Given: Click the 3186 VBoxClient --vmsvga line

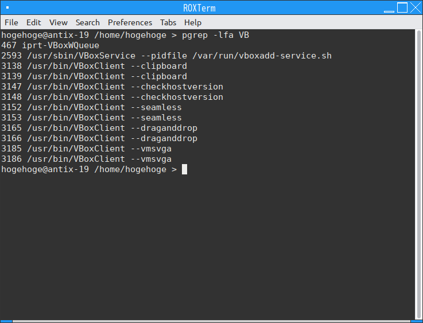Looking at the screenshot, I should (x=86, y=159).
